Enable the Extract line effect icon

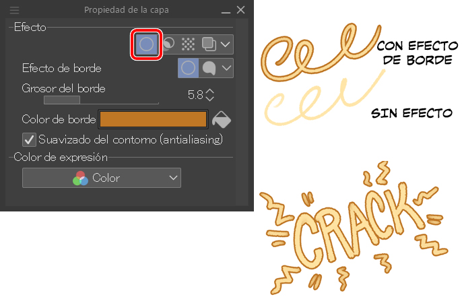pos(168,44)
